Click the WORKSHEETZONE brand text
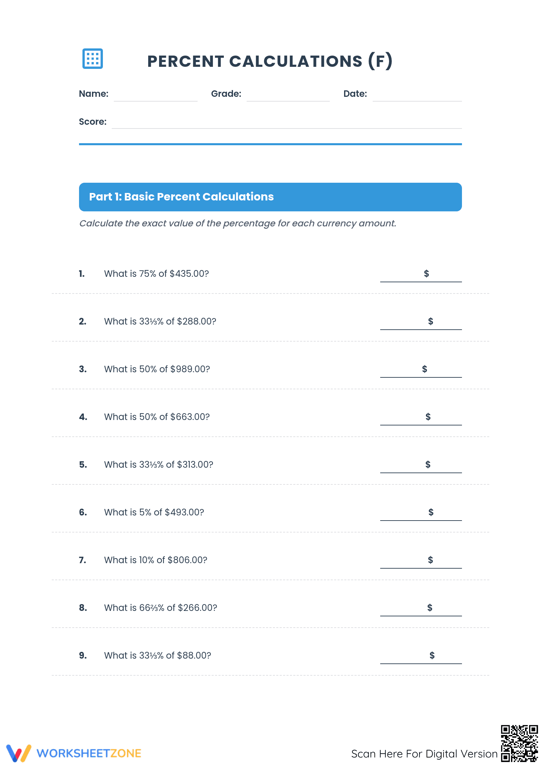541x765 pixels. tap(89, 753)
